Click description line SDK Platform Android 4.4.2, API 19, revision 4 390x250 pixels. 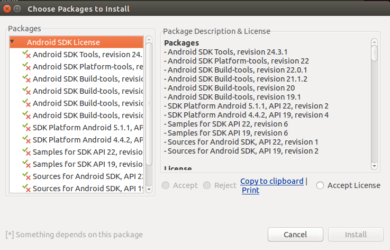(x=246, y=115)
